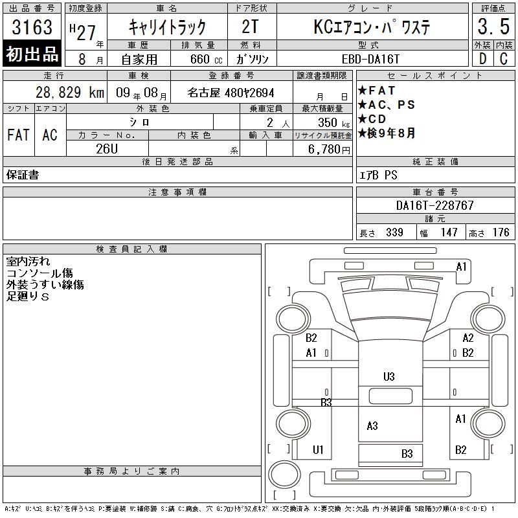Screen dimensions: 518x518
Task: Click the A1 mark on the front bumper
Action: point(461,266)
